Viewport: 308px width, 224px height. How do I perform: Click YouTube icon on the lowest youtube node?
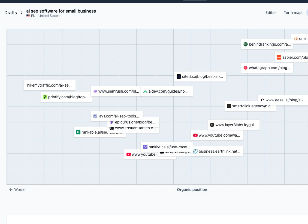(128, 154)
